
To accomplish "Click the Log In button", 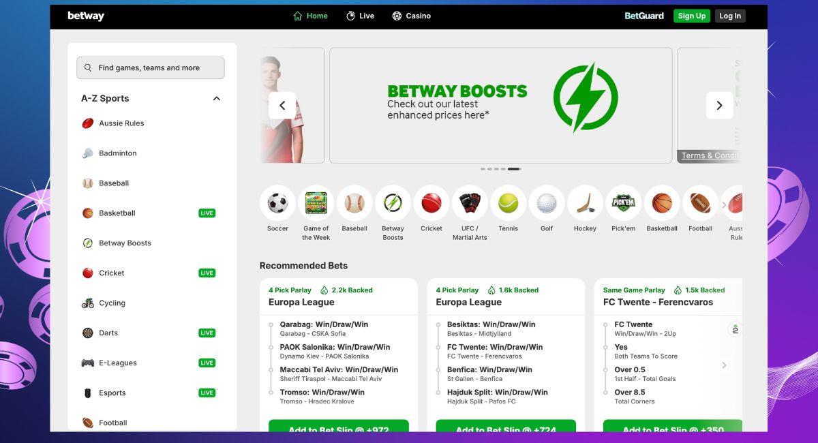I will (x=730, y=16).
